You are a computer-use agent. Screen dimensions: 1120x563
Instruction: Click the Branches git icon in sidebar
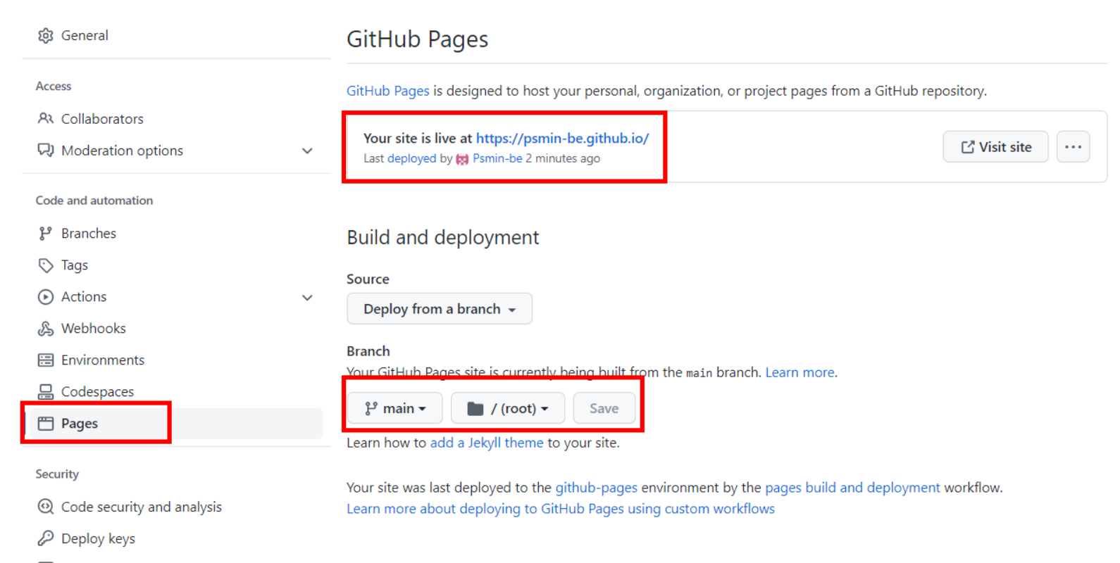tap(46, 233)
